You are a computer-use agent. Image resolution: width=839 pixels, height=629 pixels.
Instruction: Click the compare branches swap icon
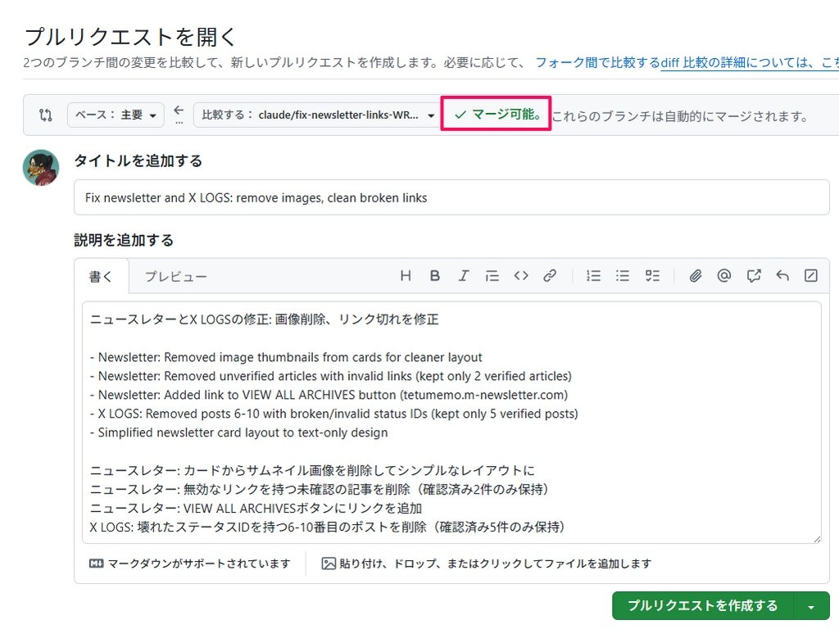46,115
